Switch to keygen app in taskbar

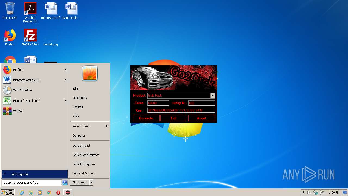point(67,192)
